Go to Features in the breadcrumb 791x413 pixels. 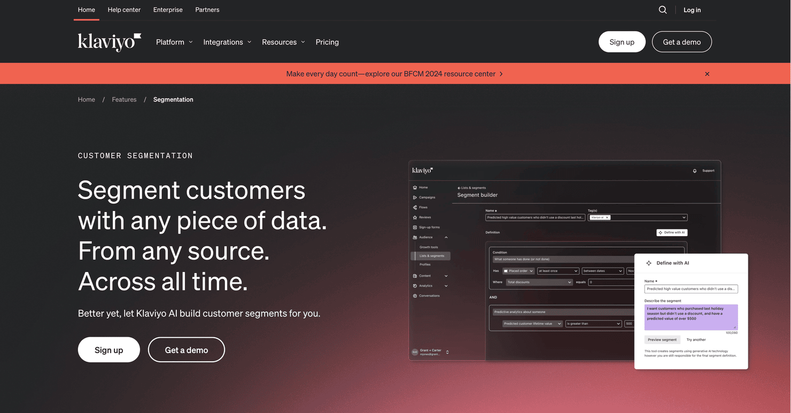(124, 99)
